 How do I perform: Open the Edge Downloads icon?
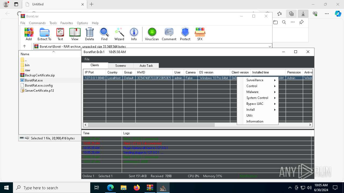pyautogui.click(x=303, y=14)
